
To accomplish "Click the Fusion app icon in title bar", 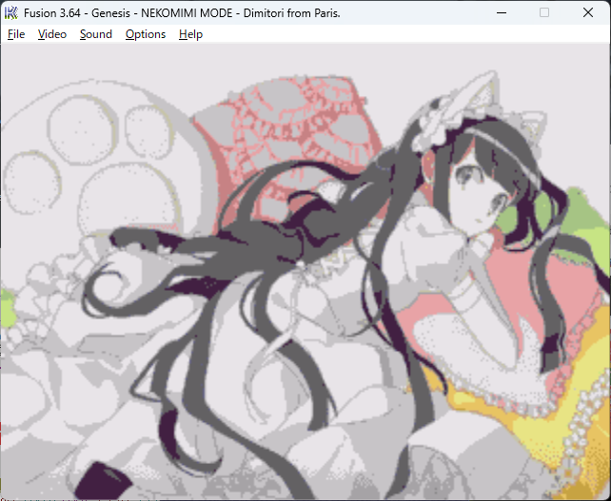I will click(10, 13).
